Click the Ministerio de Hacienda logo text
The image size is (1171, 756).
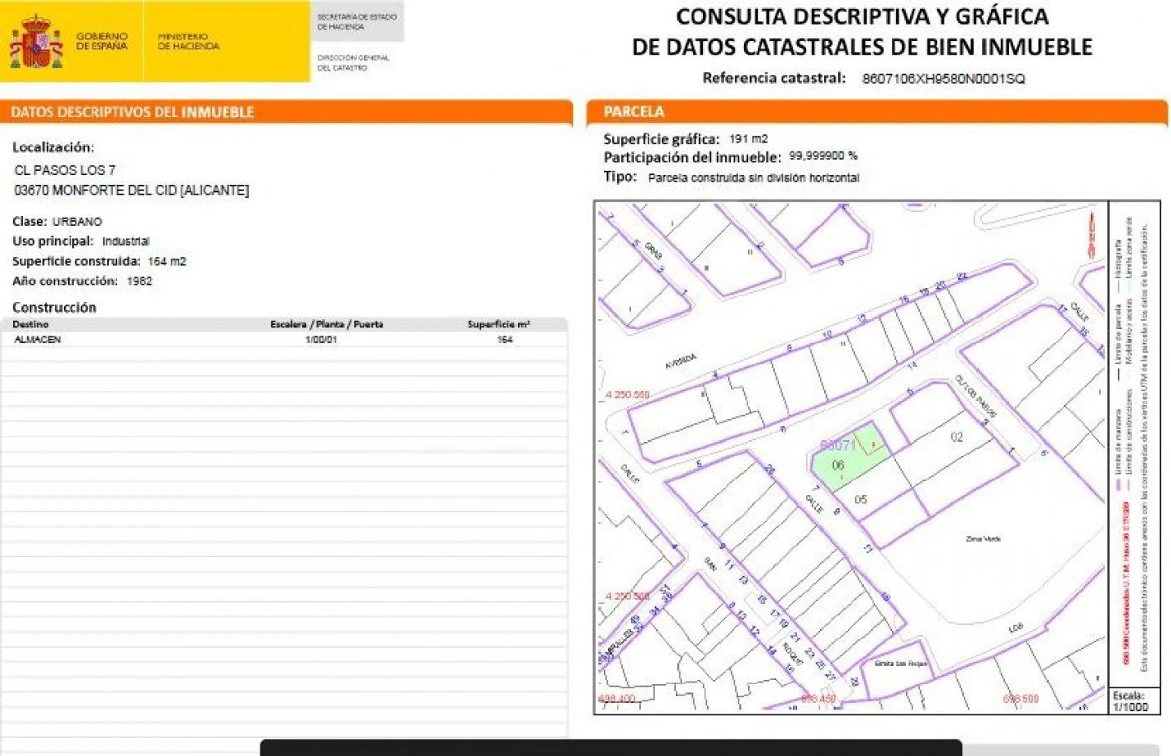click(x=188, y=41)
